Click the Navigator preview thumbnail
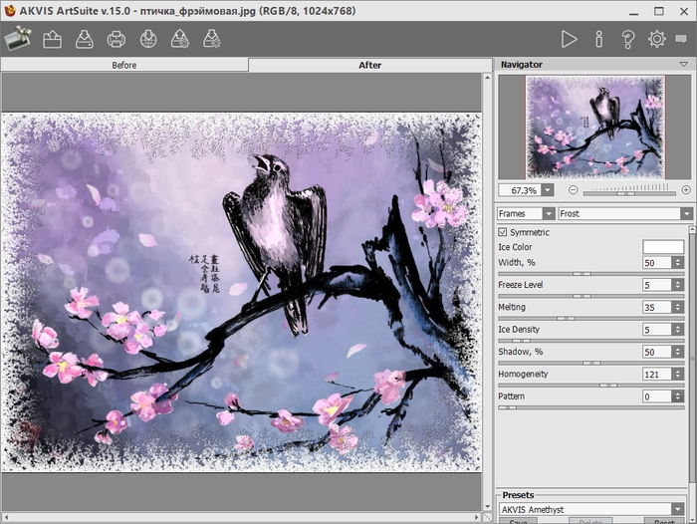 tap(595, 128)
